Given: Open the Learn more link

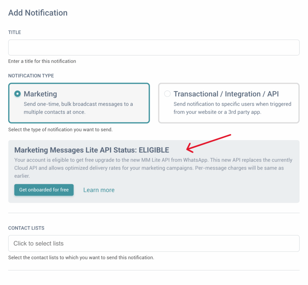Looking at the screenshot, I should tap(99, 190).
